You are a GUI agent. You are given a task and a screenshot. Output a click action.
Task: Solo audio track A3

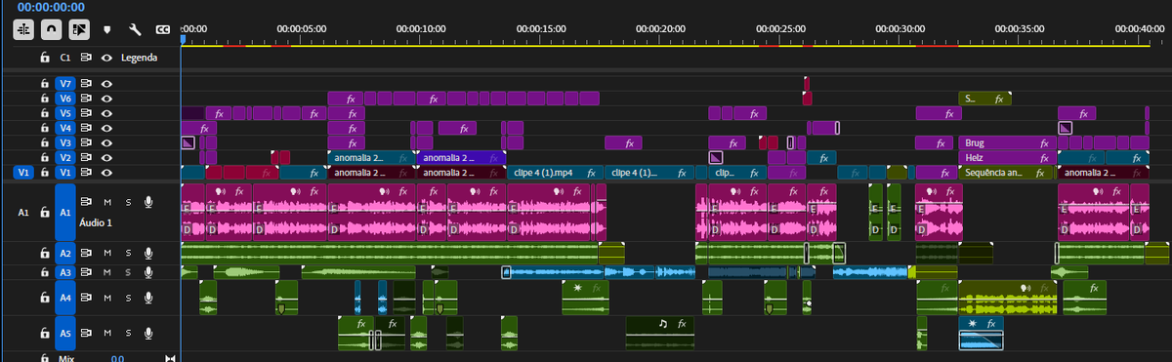tap(127, 272)
